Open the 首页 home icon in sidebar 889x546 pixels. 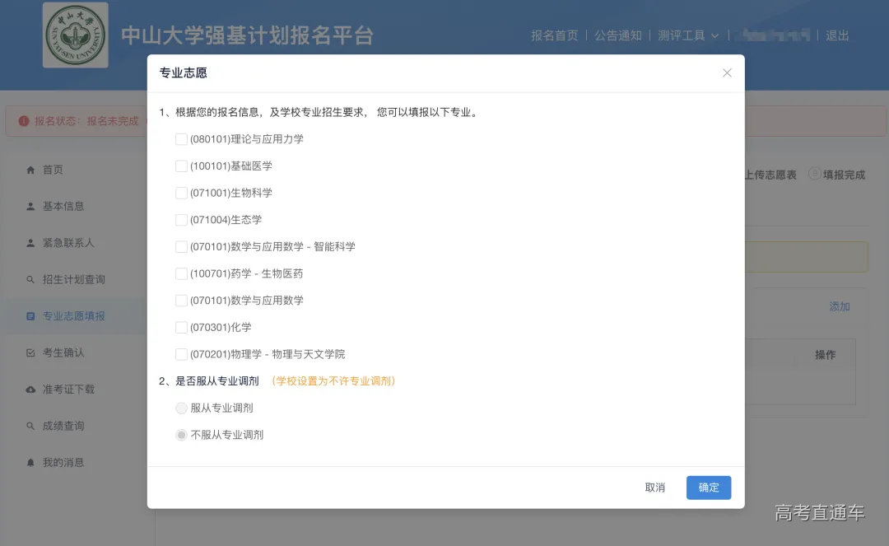(32, 170)
